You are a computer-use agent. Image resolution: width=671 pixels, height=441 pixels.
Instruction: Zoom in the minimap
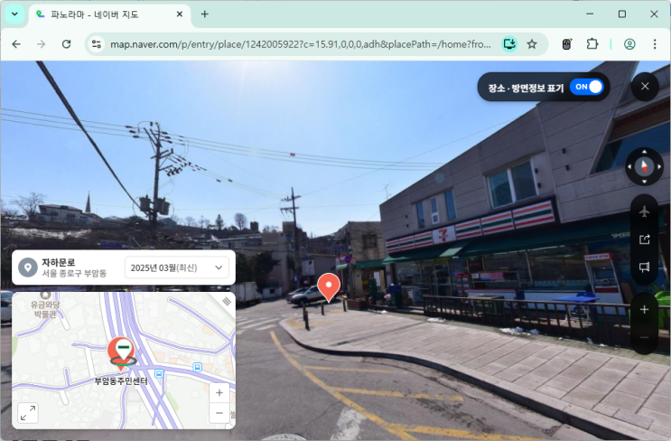pos(219,392)
